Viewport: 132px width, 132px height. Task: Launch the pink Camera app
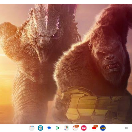coord(84,128)
